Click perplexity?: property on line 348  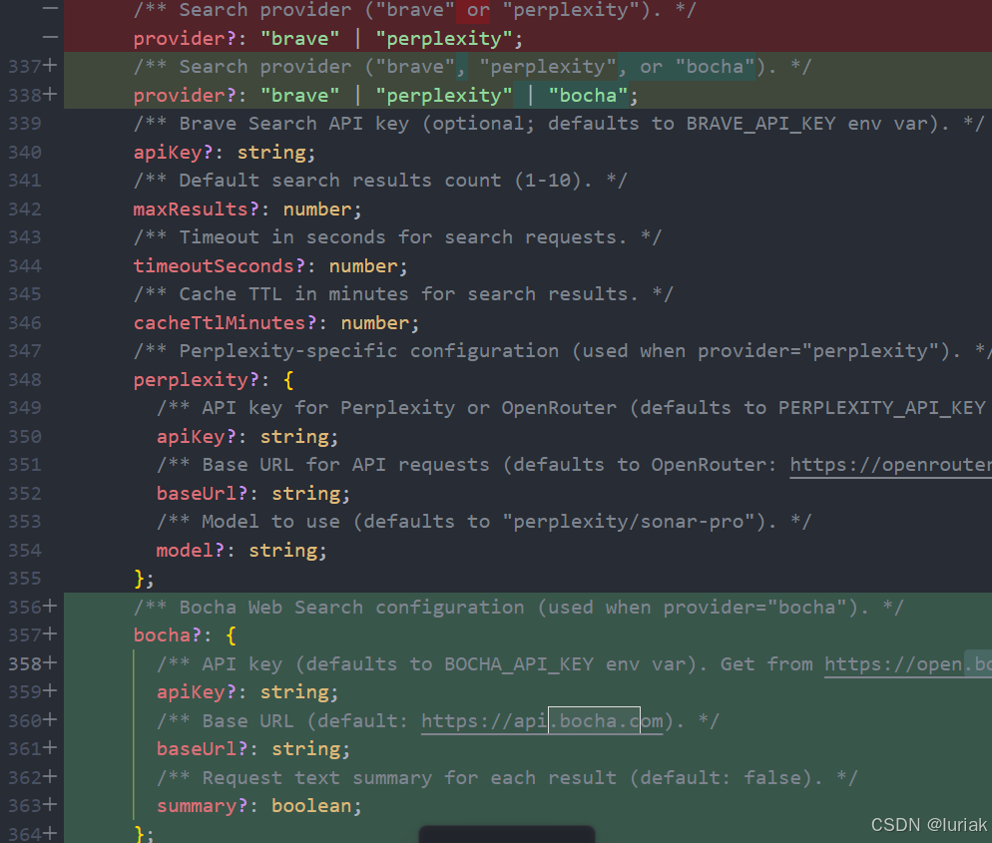(x=203, y=380)
